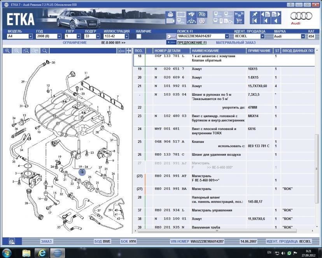This screenshot has width=322, height=258.
Task: Switch to МАТЕРИАЛЬНЫЙ ЗАКАЗ tab
Action: tap(236, 42)
